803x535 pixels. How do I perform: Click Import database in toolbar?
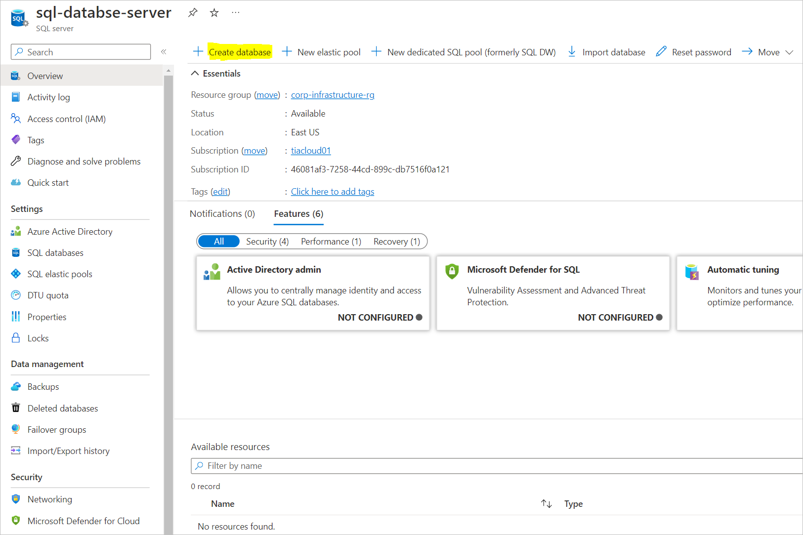tap(606, 52)
